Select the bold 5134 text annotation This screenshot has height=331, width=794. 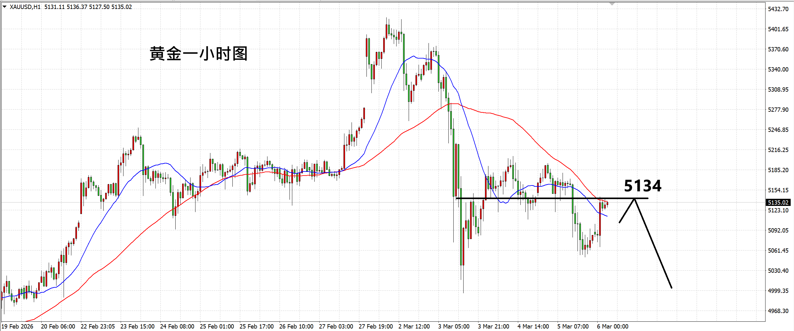coord(643,186)
